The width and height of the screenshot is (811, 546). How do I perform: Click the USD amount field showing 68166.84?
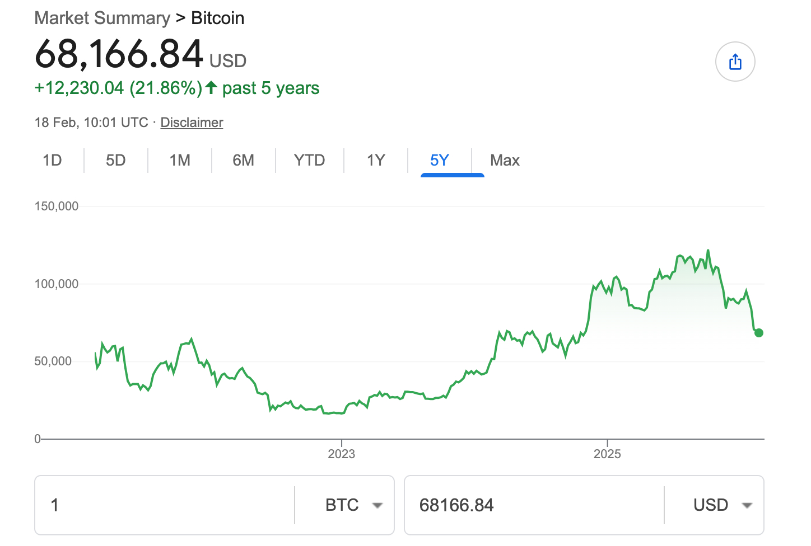point(532,505)
